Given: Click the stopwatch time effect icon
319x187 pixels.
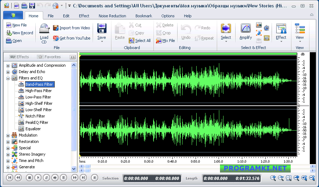Looking at the screenshot, I should [267, 28].
